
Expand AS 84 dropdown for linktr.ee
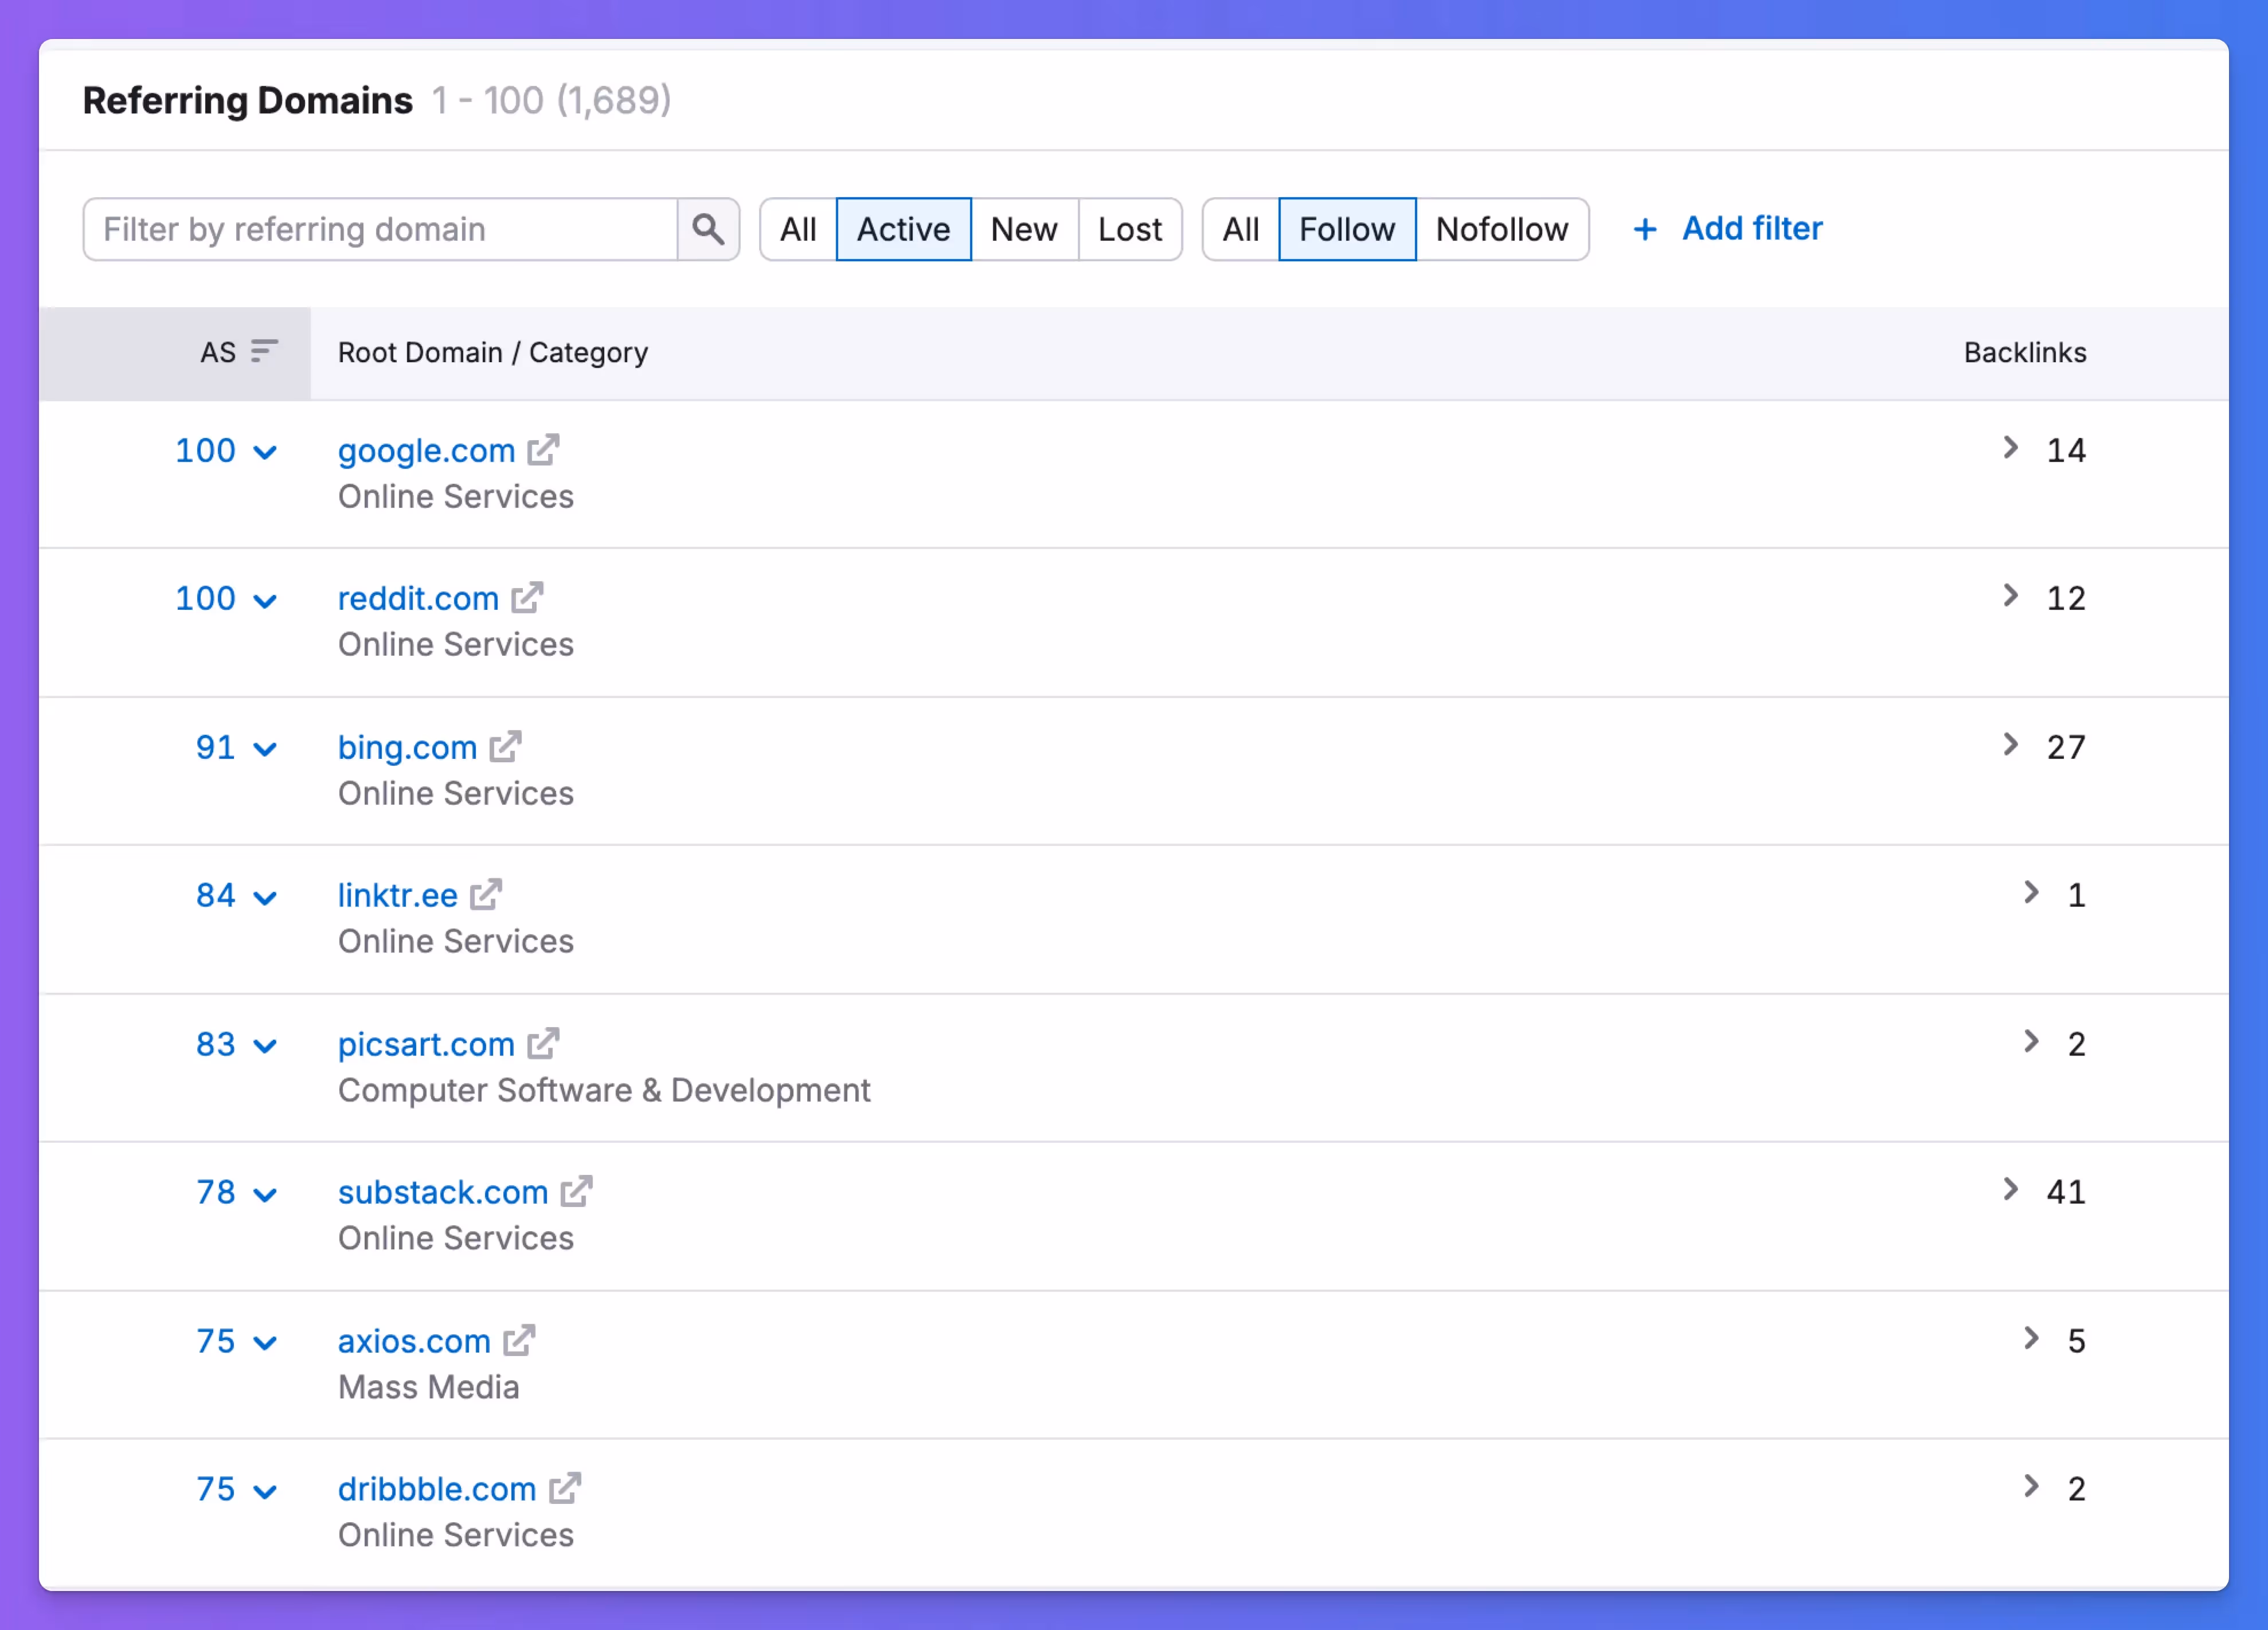pyautogui.click(x=265, y=898)
